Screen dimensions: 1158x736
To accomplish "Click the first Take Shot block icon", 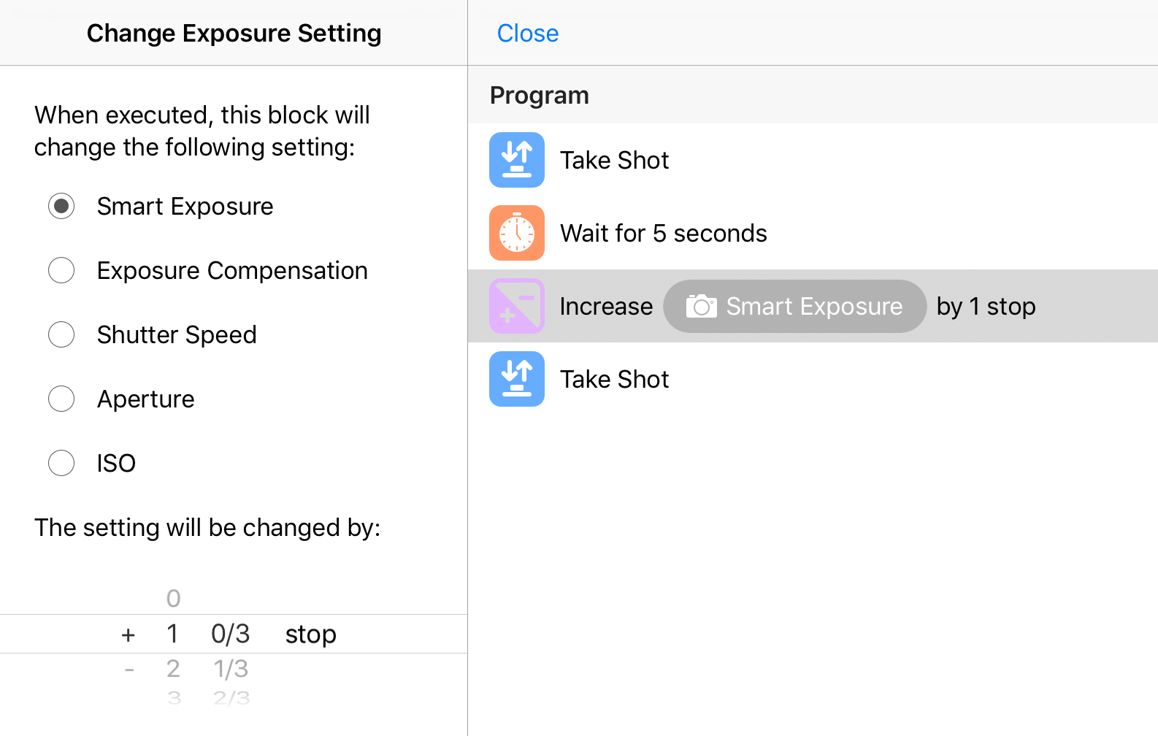I will (x=517, y=160).
